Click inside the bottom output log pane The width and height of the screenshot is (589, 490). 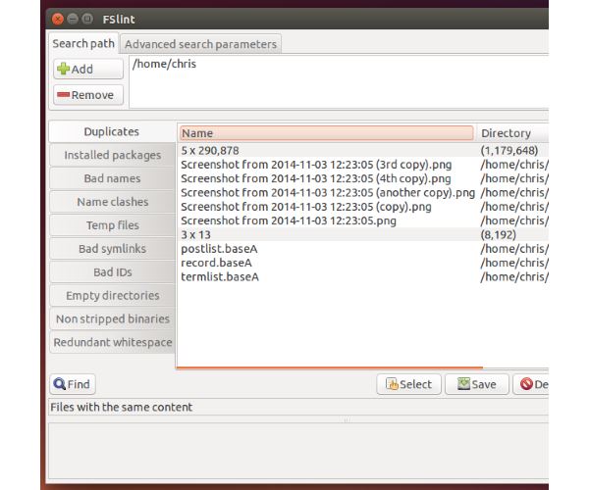coord(298,451)
